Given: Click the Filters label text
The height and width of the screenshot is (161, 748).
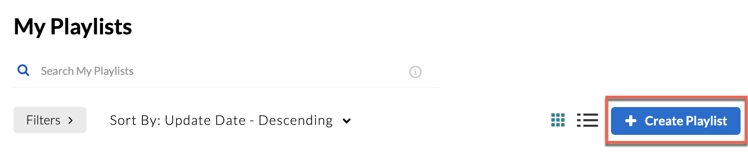Looking at the screenshot, I should pos(43,120).
